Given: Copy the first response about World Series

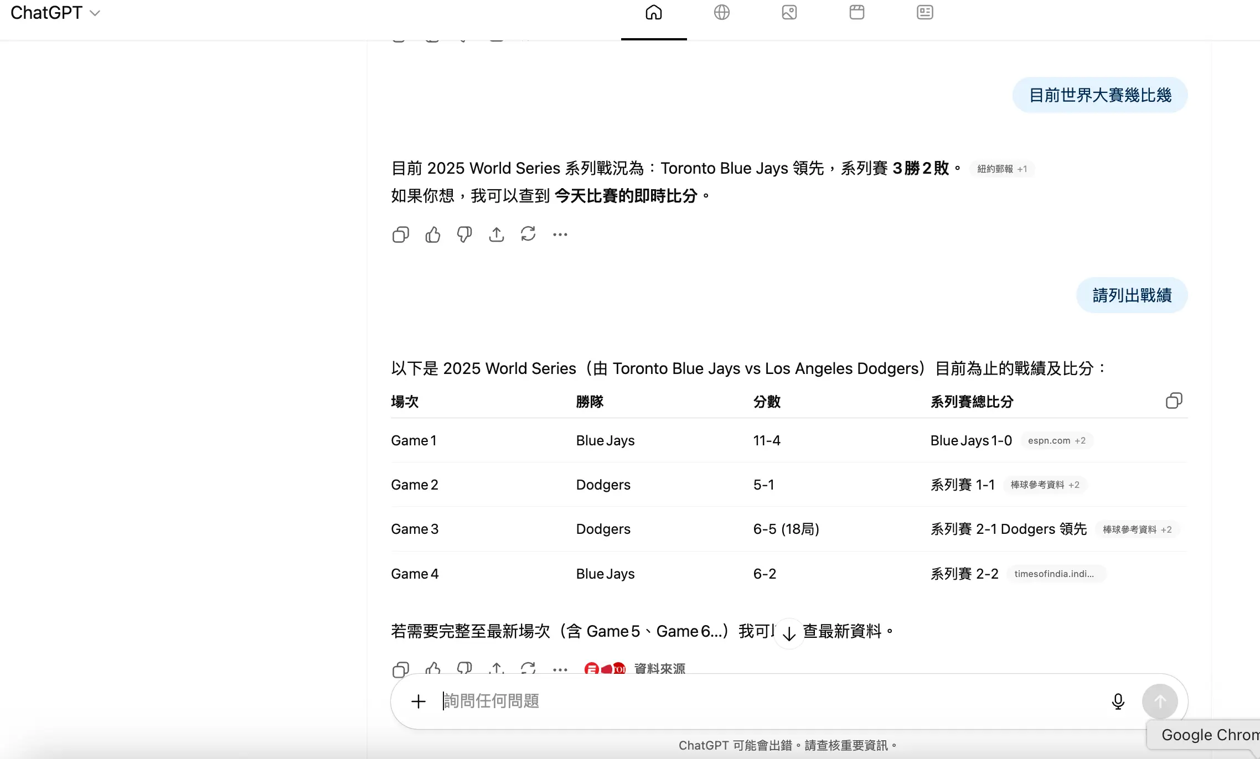Looking at the screenshot, I should pyautogui.click(x=401, y=234).
